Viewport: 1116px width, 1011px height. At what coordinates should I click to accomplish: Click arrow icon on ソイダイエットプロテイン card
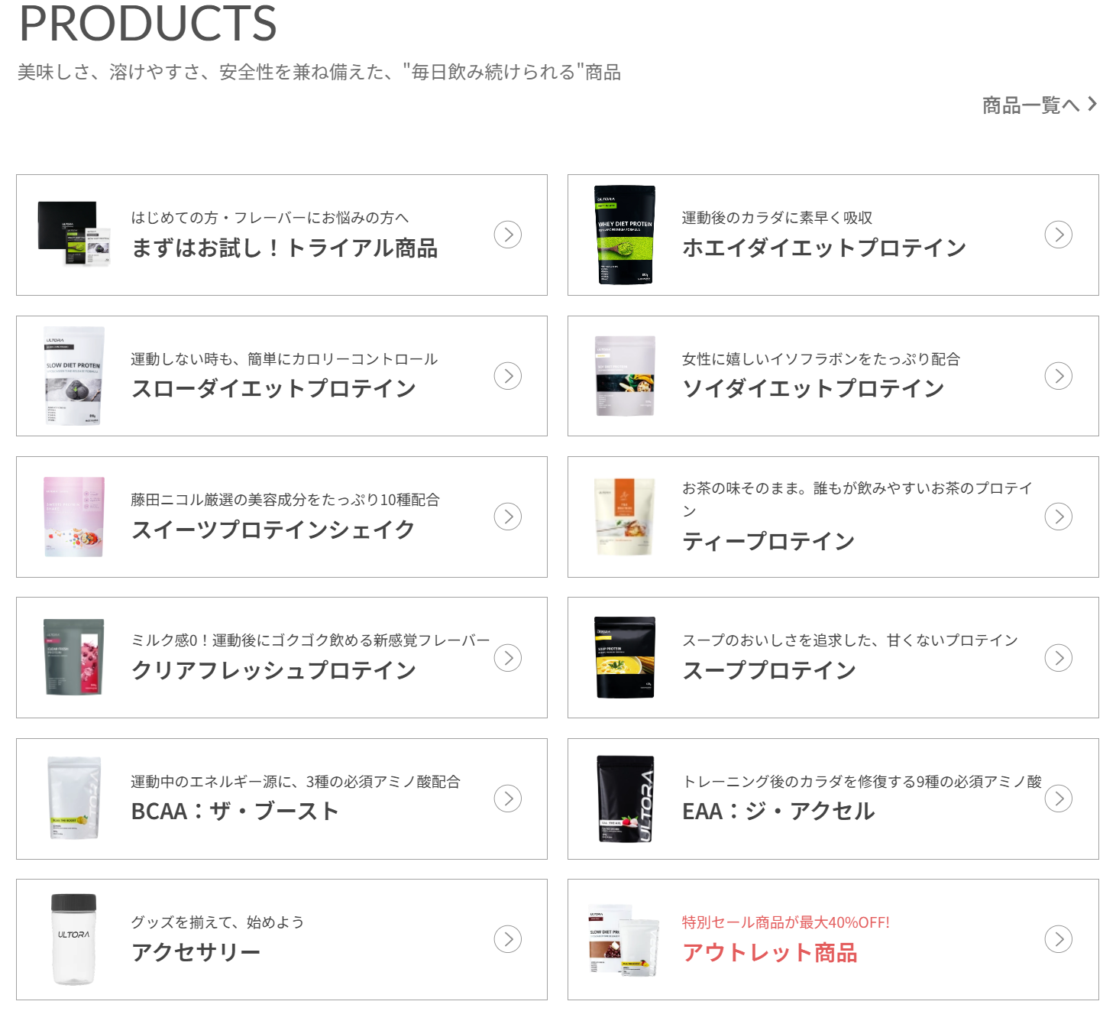point(1059,376)
